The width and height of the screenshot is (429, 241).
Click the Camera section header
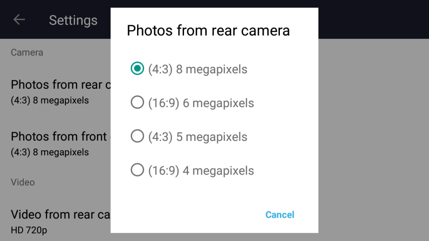(27, 52)
